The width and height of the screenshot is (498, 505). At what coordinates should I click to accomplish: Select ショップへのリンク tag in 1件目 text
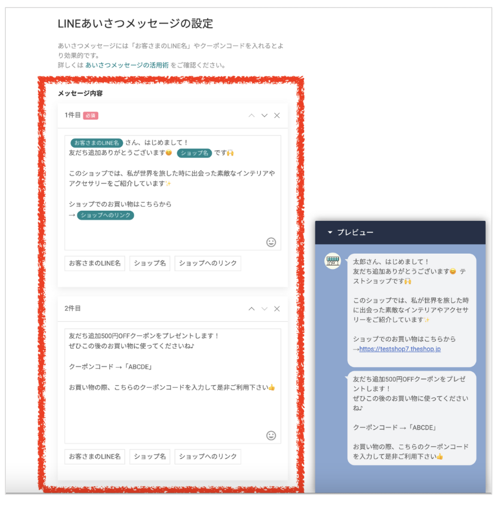click(105, 215)
